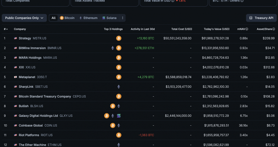Click the US flag beside Strategy
The width and height of the screenshot is (278, 147).
pos(15,38)
